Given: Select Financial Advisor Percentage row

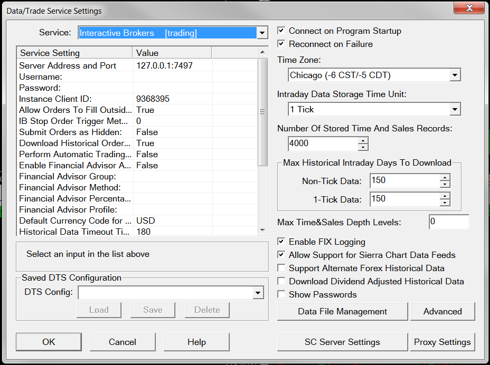Looking at the screenshot, I should [x=137, y=198].
